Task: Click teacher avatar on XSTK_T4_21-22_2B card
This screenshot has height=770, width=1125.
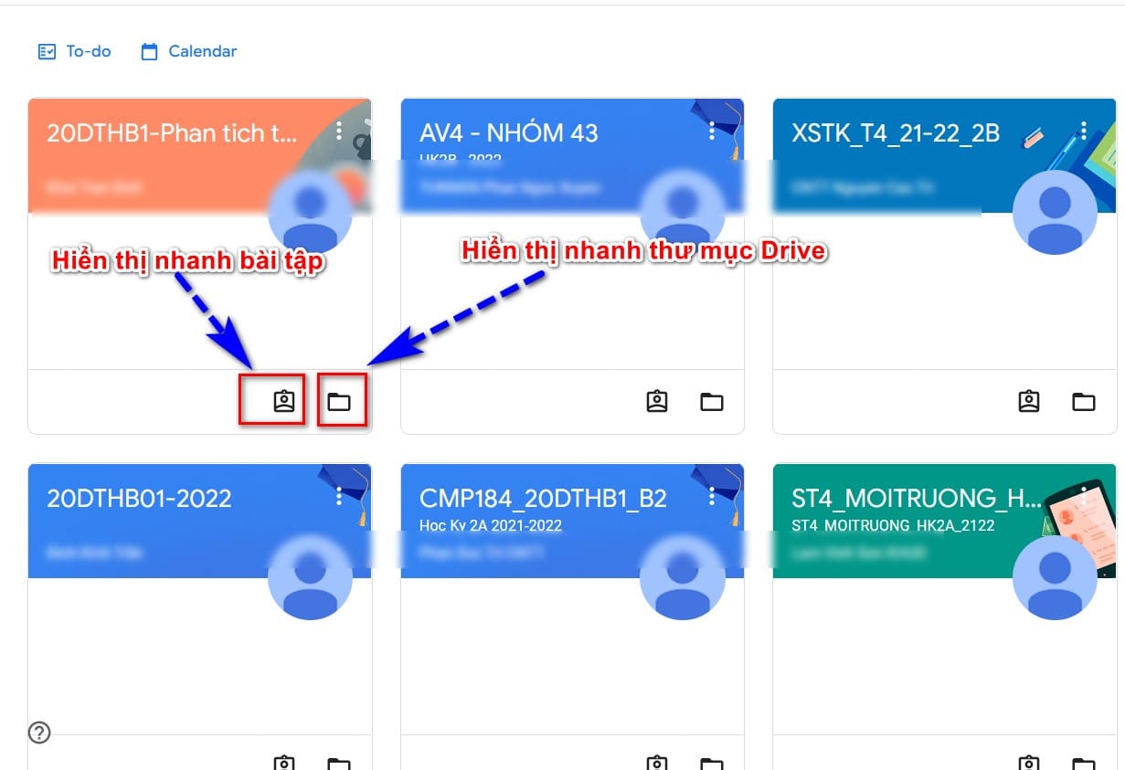Action: click(1056, 212)
